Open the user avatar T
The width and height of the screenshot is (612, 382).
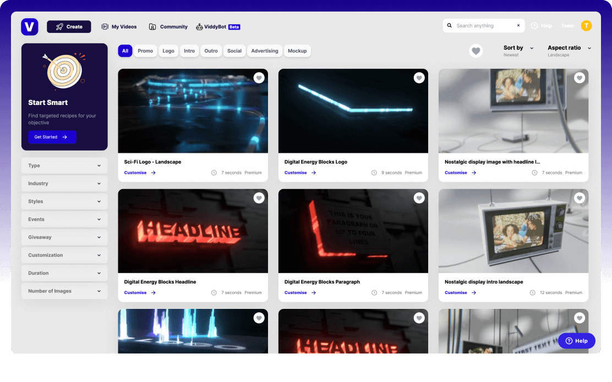pos(586,26)
